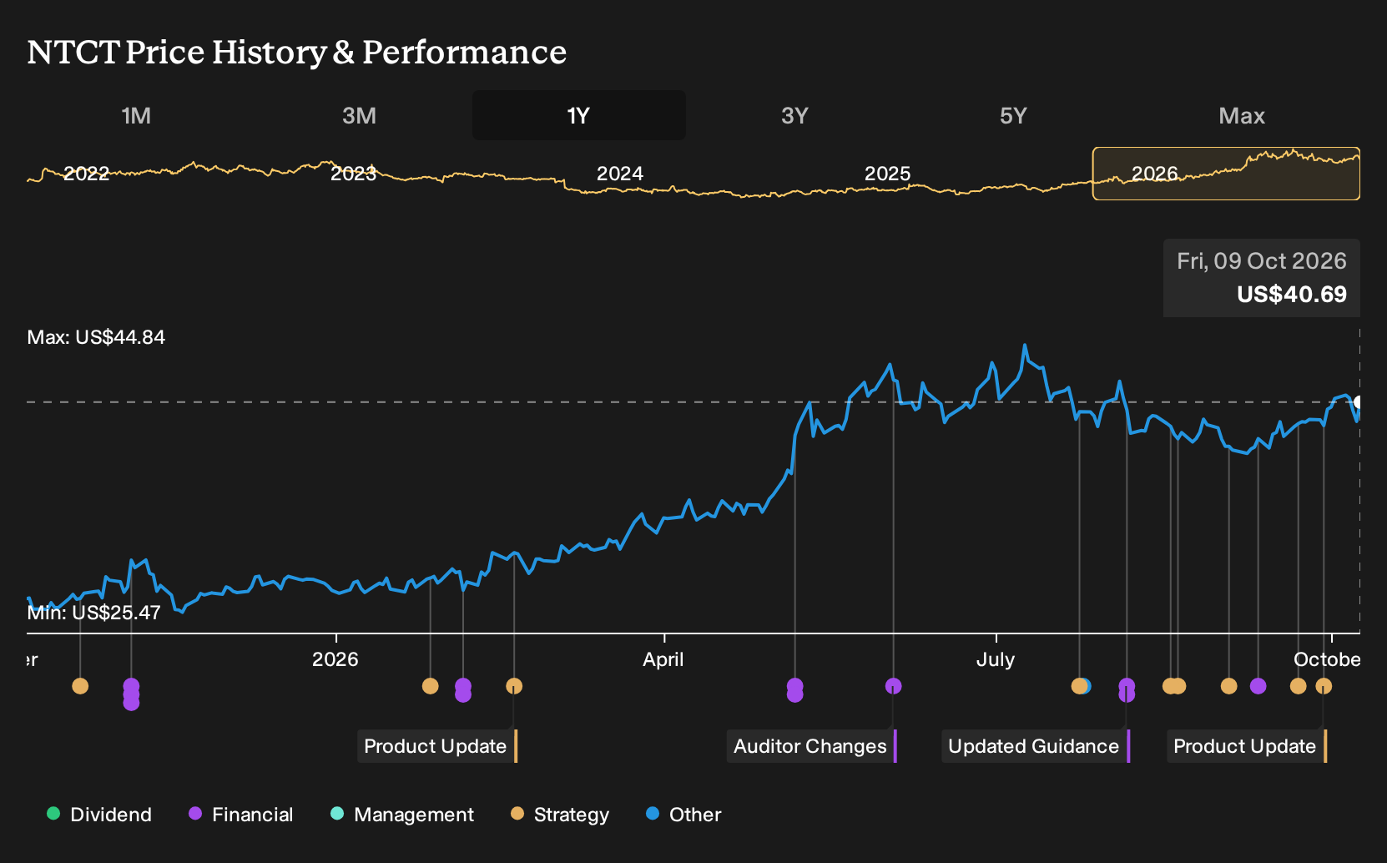Click the "April" axis label
Screen dimensions: 1387x863
pos(663,659)
